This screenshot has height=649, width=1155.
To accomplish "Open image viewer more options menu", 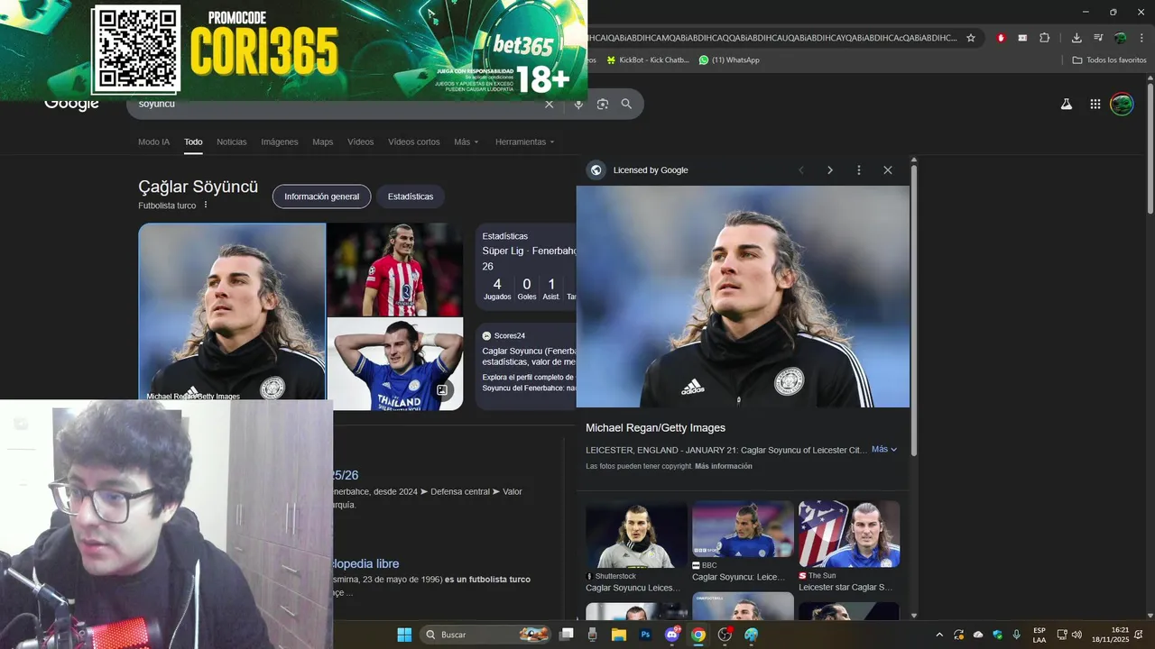I will click(859, 170).
